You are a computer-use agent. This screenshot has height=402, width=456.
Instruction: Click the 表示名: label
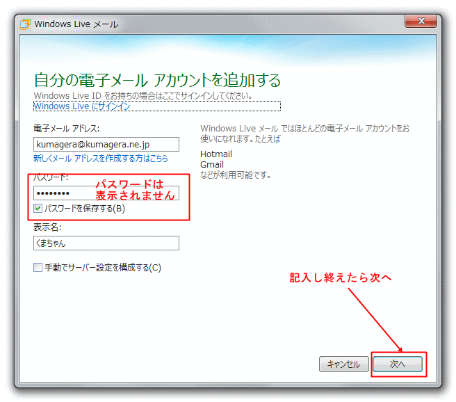pyautogui.click(x=47, y=227)
